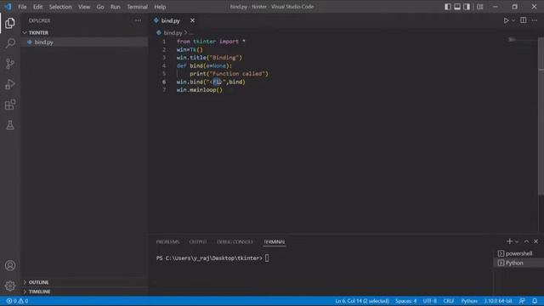Open the launch profile dropdown next to plus

(x=517, y=241)
